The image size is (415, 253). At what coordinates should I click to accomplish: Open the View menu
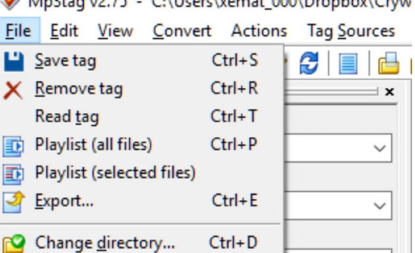(x=116, y=31)
